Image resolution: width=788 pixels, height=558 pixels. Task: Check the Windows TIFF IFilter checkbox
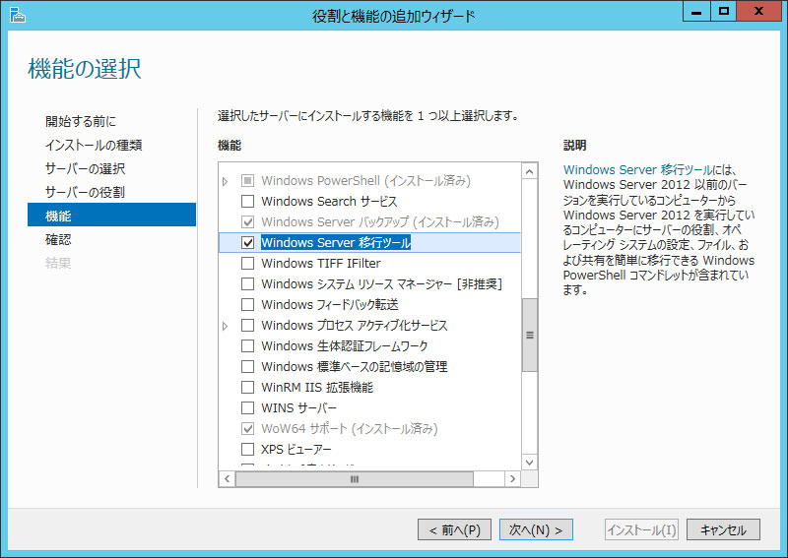(248, 263)
